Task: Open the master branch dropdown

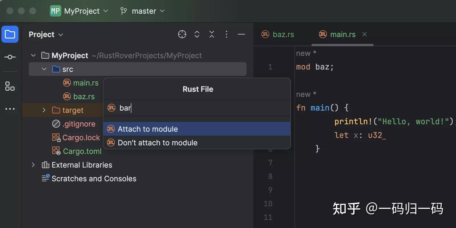Action: (x=148, y=11)
